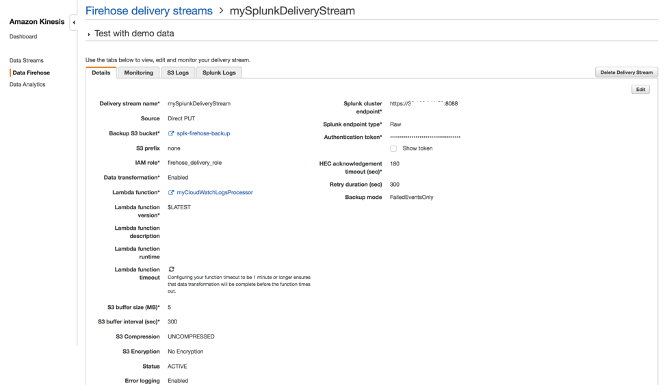Select the delivery stream name value mySplunkDeliveryStream
667x385 pixels.
(199, 104)
